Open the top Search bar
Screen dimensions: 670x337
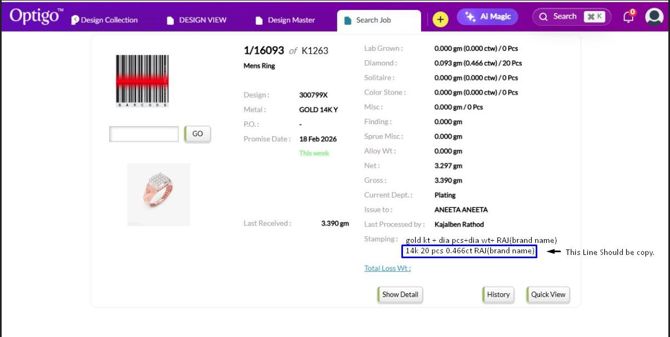(x=571, y=17)
